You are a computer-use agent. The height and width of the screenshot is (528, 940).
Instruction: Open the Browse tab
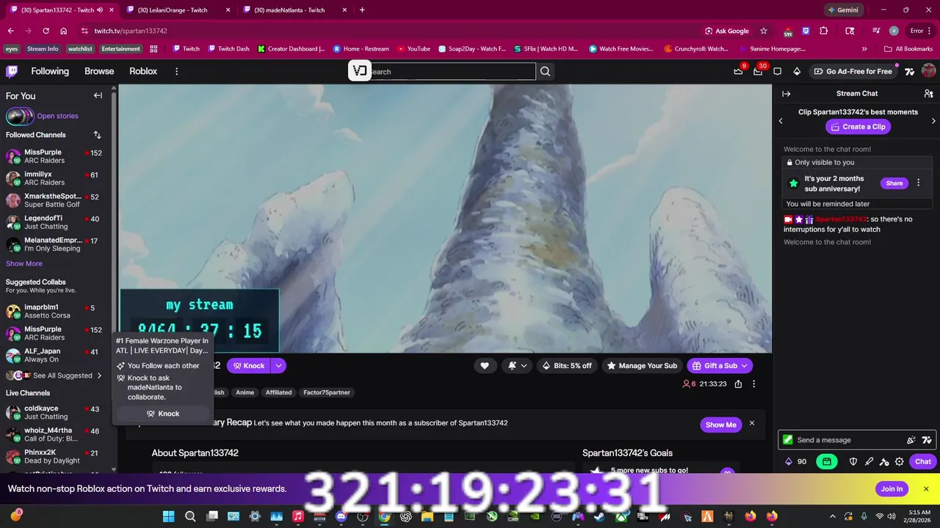tap(99, 71)
